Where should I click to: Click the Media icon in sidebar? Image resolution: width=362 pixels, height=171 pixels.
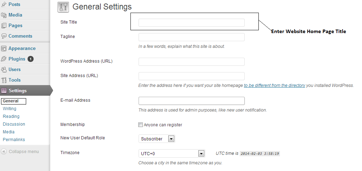point(4,15)
